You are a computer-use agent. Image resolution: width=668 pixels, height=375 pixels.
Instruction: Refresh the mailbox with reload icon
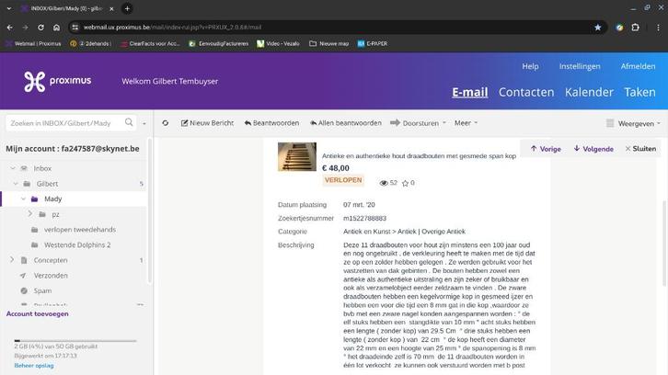coord(166,123)
